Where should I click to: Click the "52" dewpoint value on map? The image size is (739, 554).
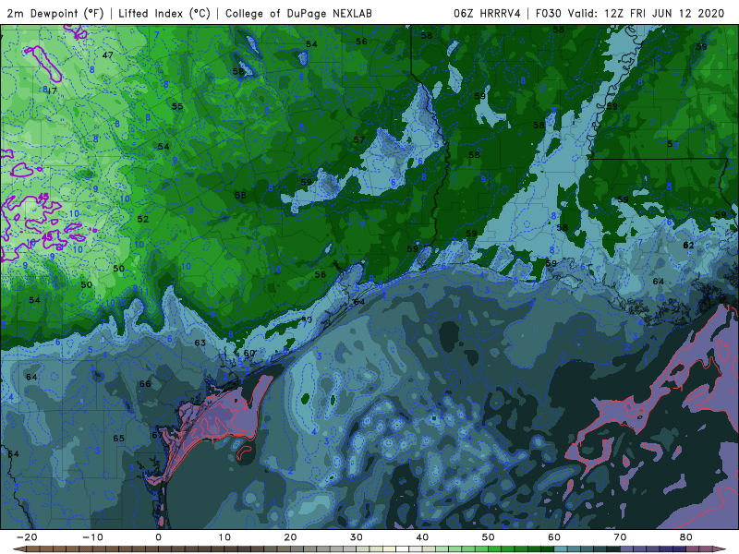(x=143, y=219)
